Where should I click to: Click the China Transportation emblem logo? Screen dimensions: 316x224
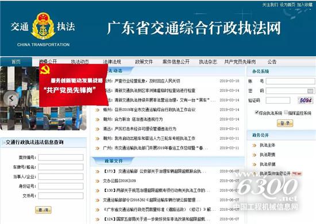43,26
